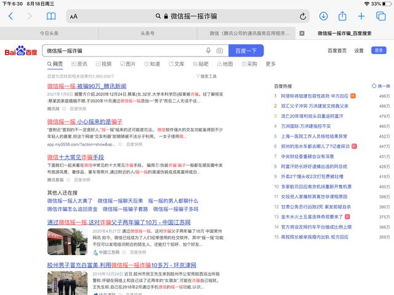This screenshot has width=394, height=295.
Task: Reload the page with refresh icon
Action: click(303, 17)
